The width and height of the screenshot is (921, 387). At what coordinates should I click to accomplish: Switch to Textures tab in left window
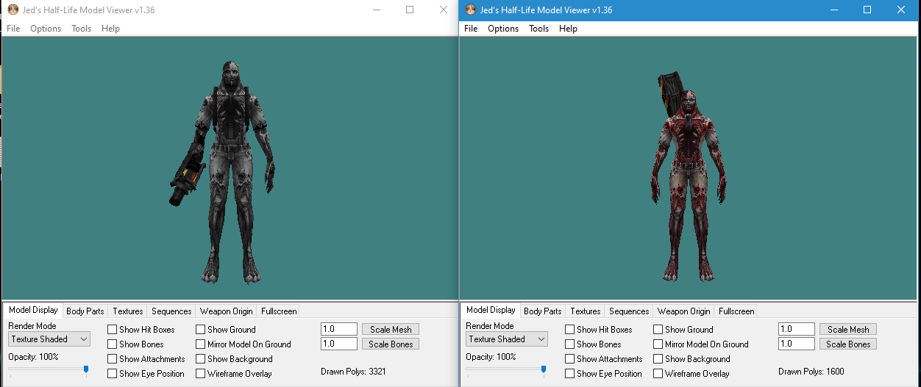pyautogui.click(x=128, y=311)
